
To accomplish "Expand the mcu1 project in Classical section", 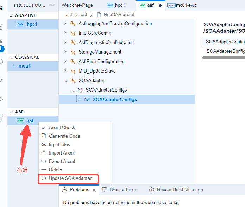I will [x=14, y=66].
